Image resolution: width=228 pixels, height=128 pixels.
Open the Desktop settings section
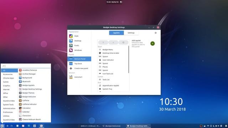[x=79, y=41]
